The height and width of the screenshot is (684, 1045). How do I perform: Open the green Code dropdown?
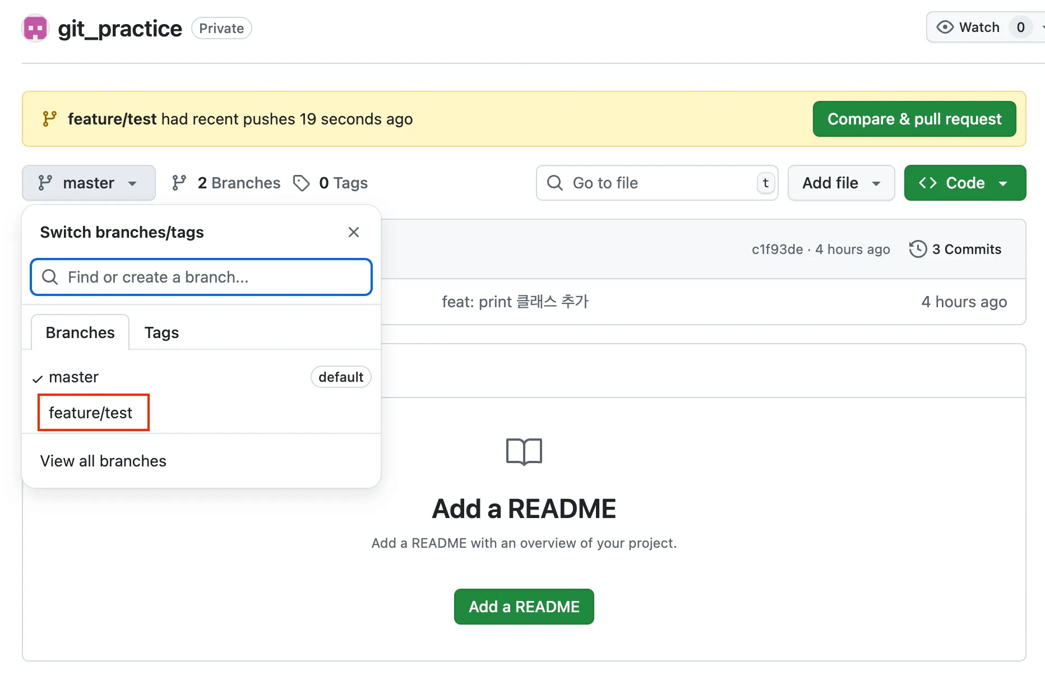[x=964, y=183]
